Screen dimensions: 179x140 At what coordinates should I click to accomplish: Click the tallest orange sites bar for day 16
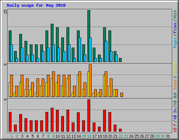tap(90, 80)
